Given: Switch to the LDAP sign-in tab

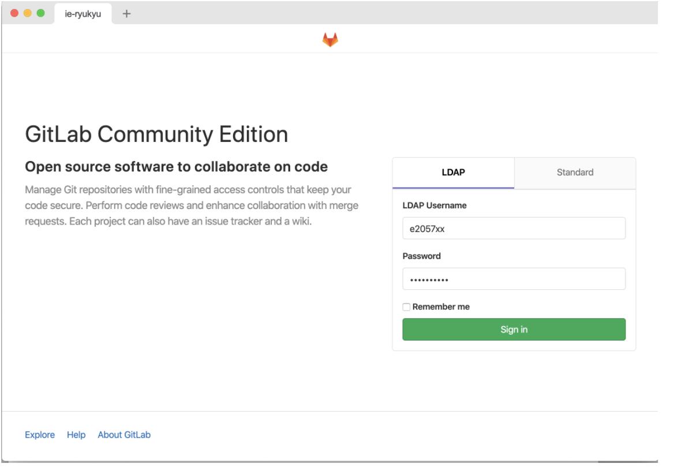Looking at the screenshot, I should (x=453, y=172).
